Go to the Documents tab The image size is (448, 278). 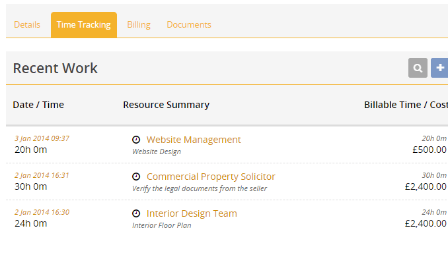189,25
